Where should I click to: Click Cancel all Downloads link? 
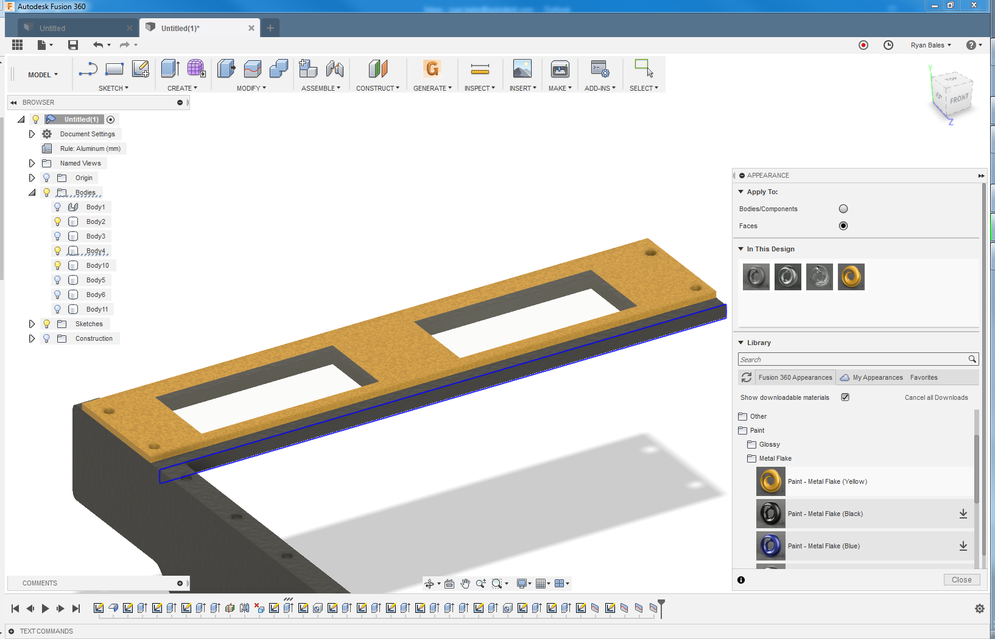[x=936, y=397]
